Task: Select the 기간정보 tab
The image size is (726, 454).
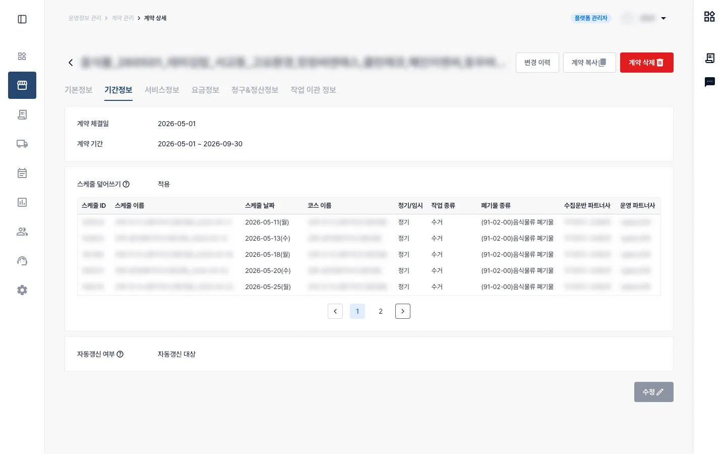Action: point(118,90)
